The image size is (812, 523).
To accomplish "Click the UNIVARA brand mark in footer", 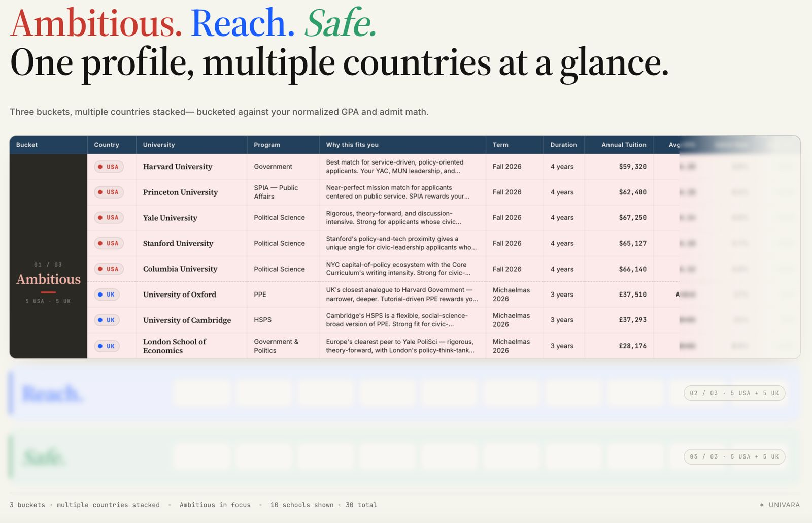I will click(x=780, y=505).
